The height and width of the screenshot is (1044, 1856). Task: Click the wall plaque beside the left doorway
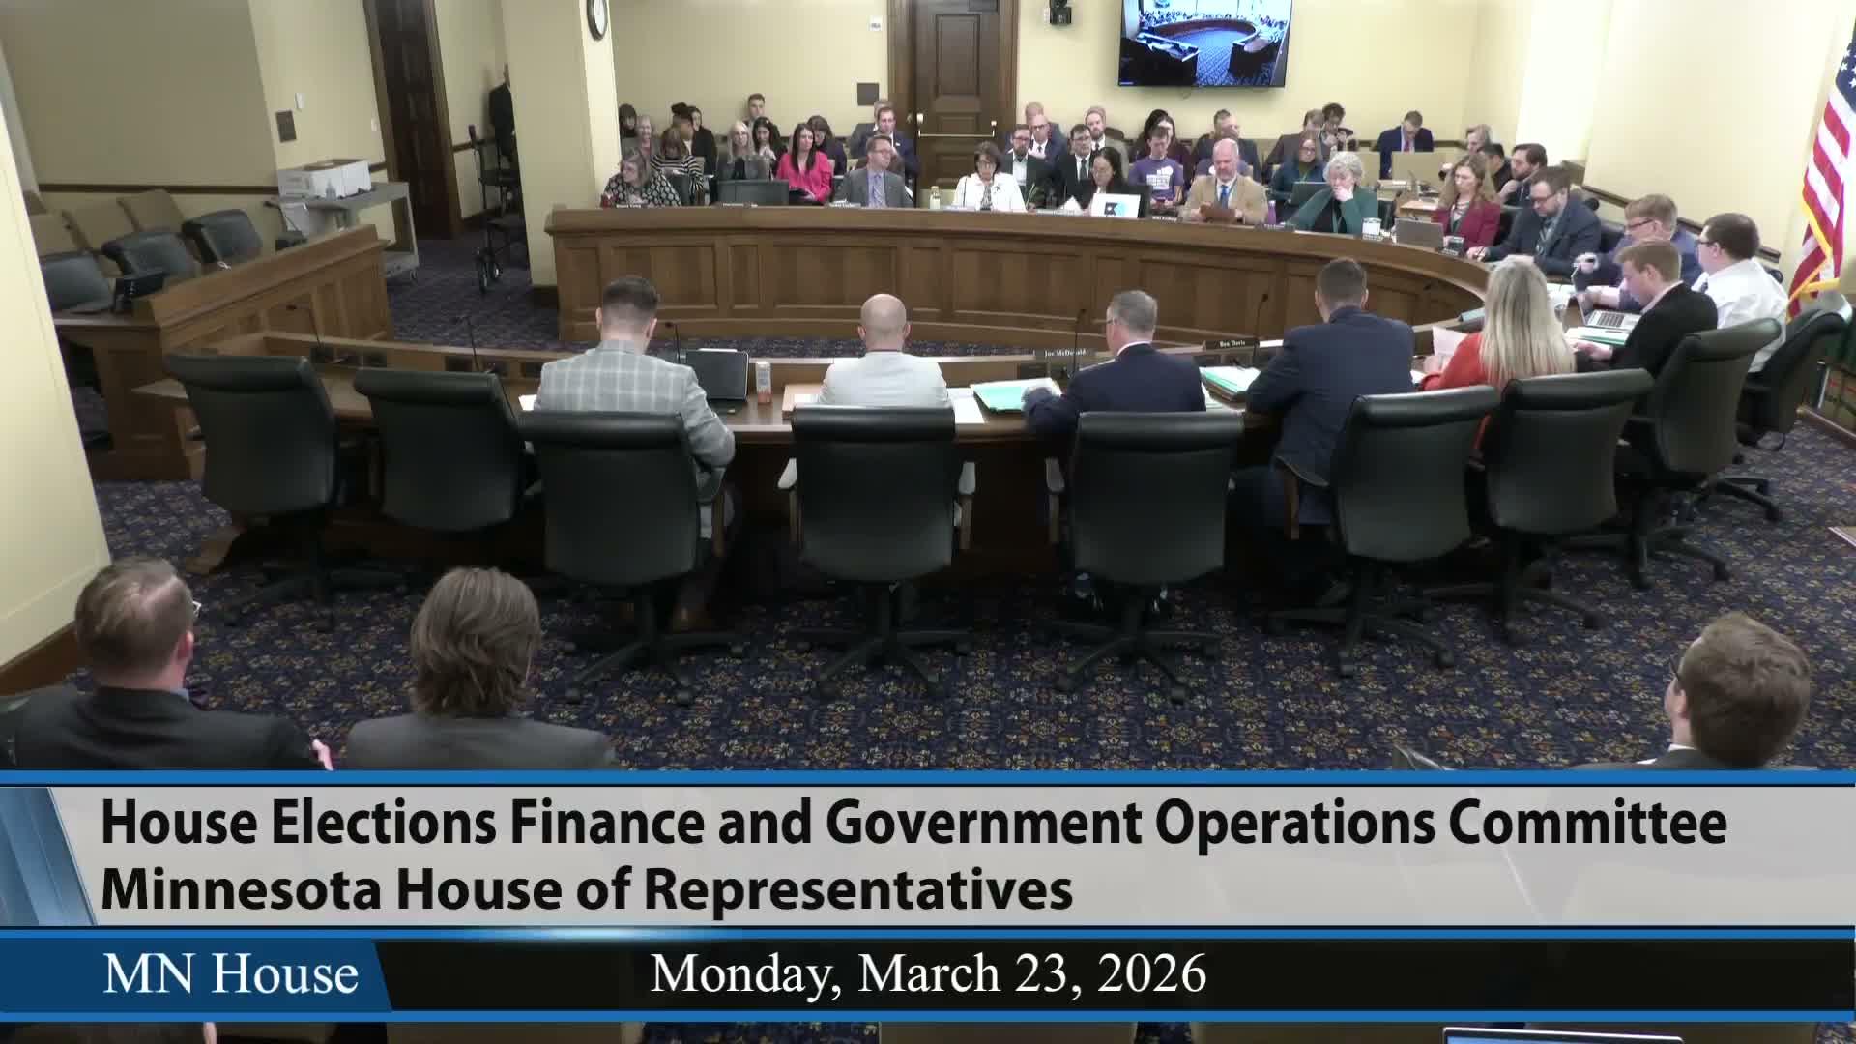pyautogui.click(x=285, y=125)
